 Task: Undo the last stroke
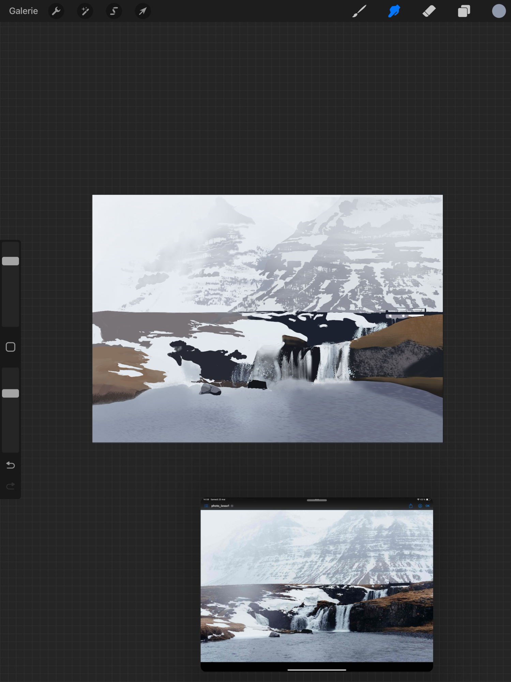(x=11, y=465)
